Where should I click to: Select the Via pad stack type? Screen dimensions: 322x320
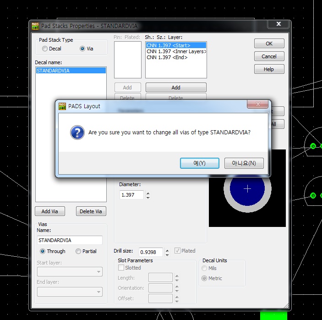click(x=82, y=49)
